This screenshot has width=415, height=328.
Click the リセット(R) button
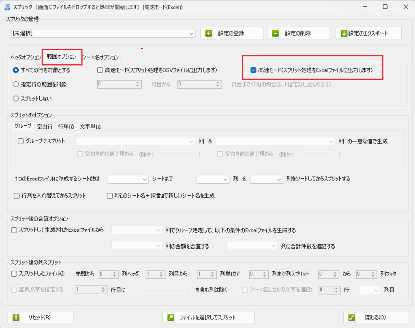click(41, 317)
